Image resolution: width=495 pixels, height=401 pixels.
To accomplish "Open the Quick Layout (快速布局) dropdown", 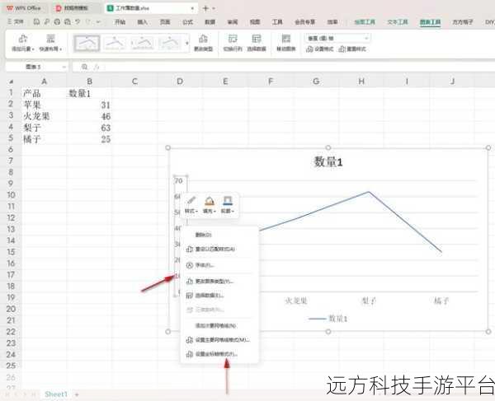I will pyautogui.click(x=50, y=43).
